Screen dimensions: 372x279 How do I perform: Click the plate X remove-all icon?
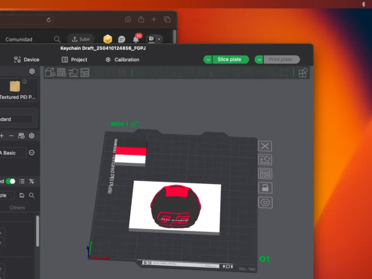click(x=265, y=146)
